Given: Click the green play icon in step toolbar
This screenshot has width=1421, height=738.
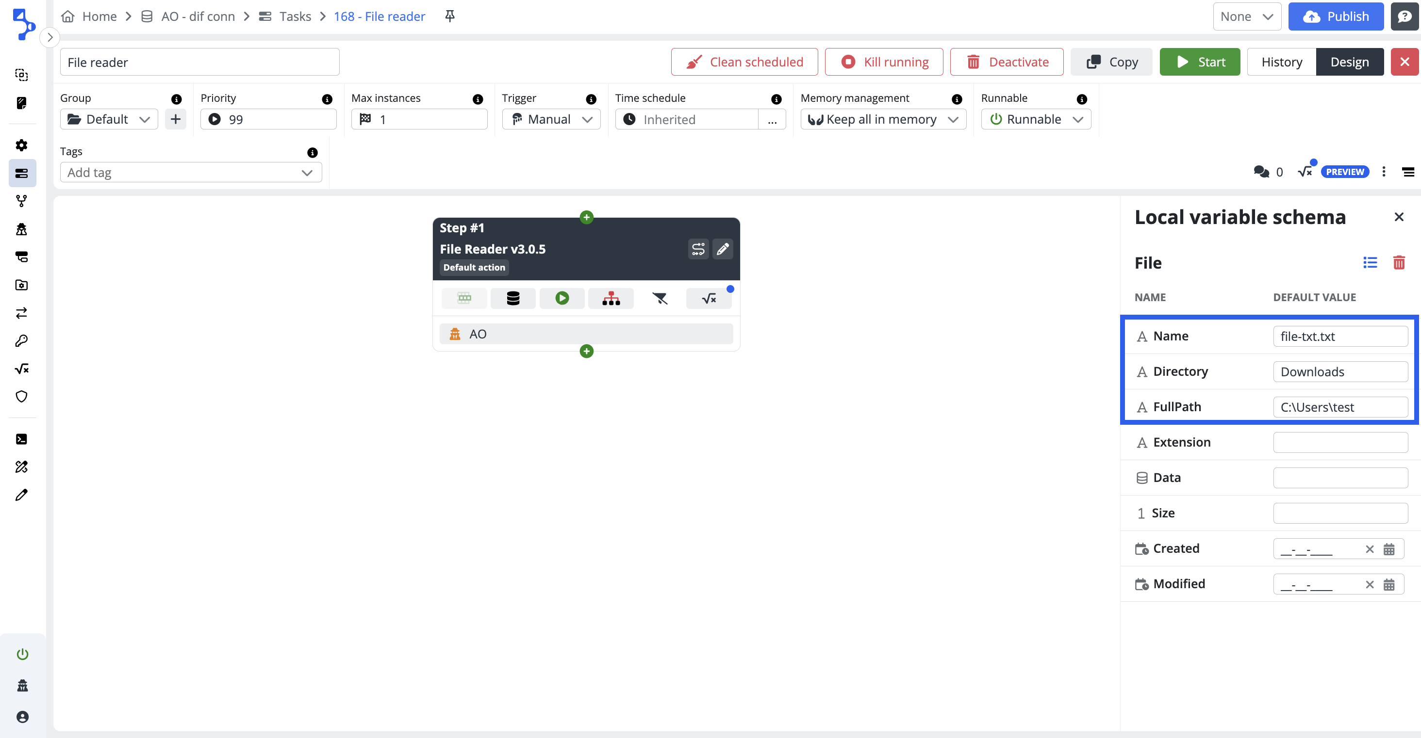Looking at the screenshot, I should tap(562, 298).
